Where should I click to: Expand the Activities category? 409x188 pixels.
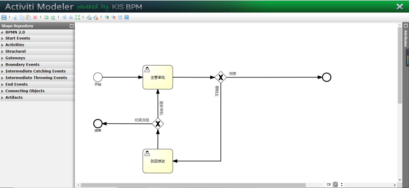tap(37, 45)
